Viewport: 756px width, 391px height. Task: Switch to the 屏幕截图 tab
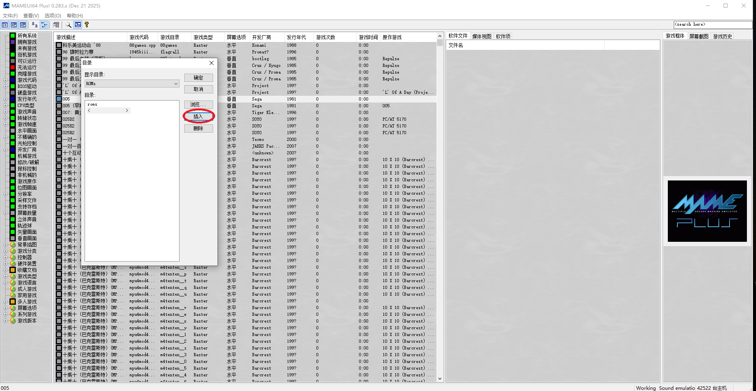tap(698, 36)
